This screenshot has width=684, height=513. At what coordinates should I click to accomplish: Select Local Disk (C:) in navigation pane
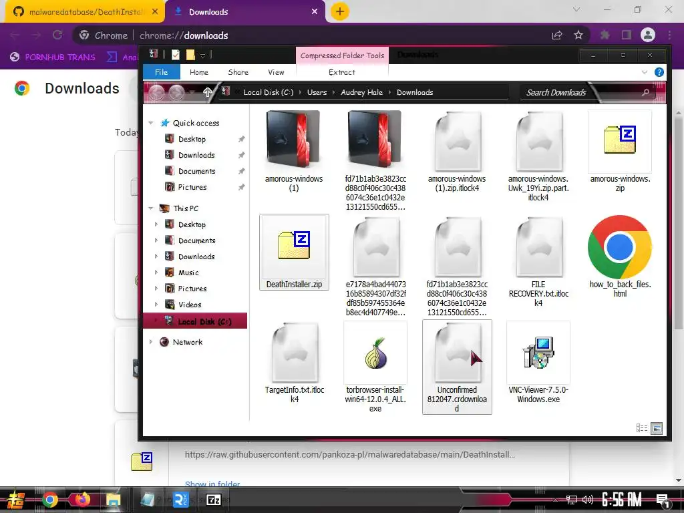[x=195, y=321]
